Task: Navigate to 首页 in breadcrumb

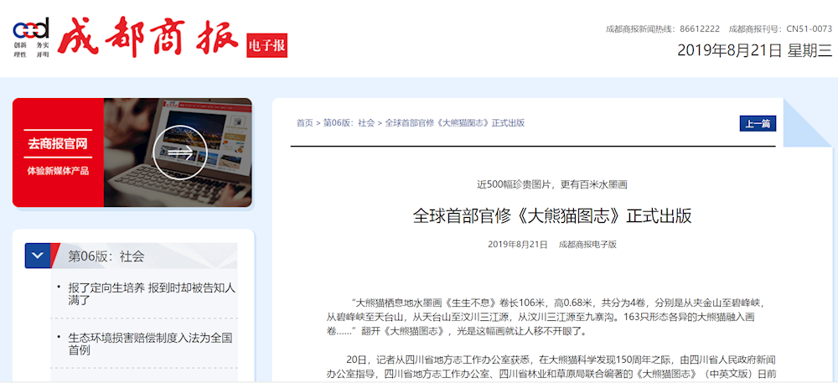Action: point(304,123)
